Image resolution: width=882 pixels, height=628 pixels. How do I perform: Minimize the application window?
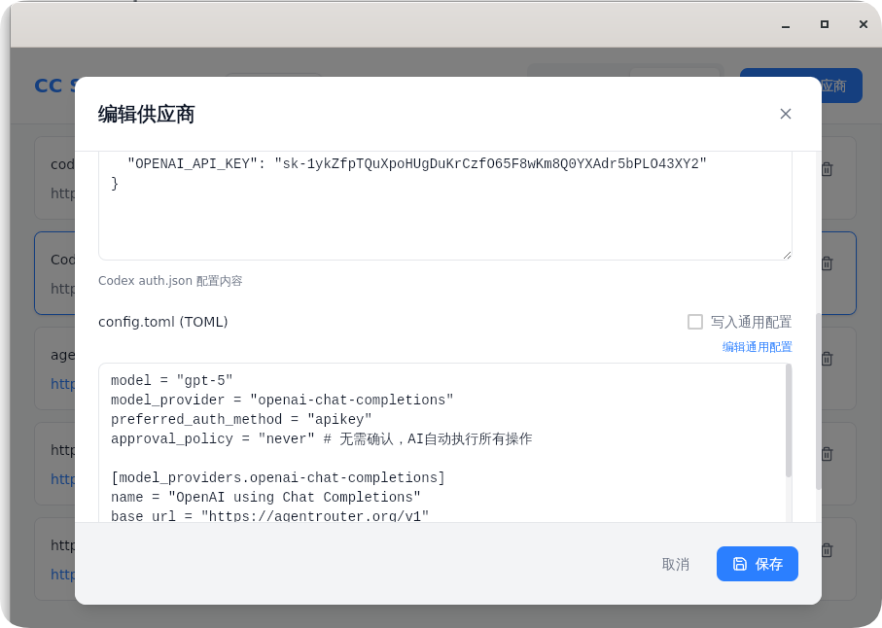pyautogui.click(x=786, y=24)
